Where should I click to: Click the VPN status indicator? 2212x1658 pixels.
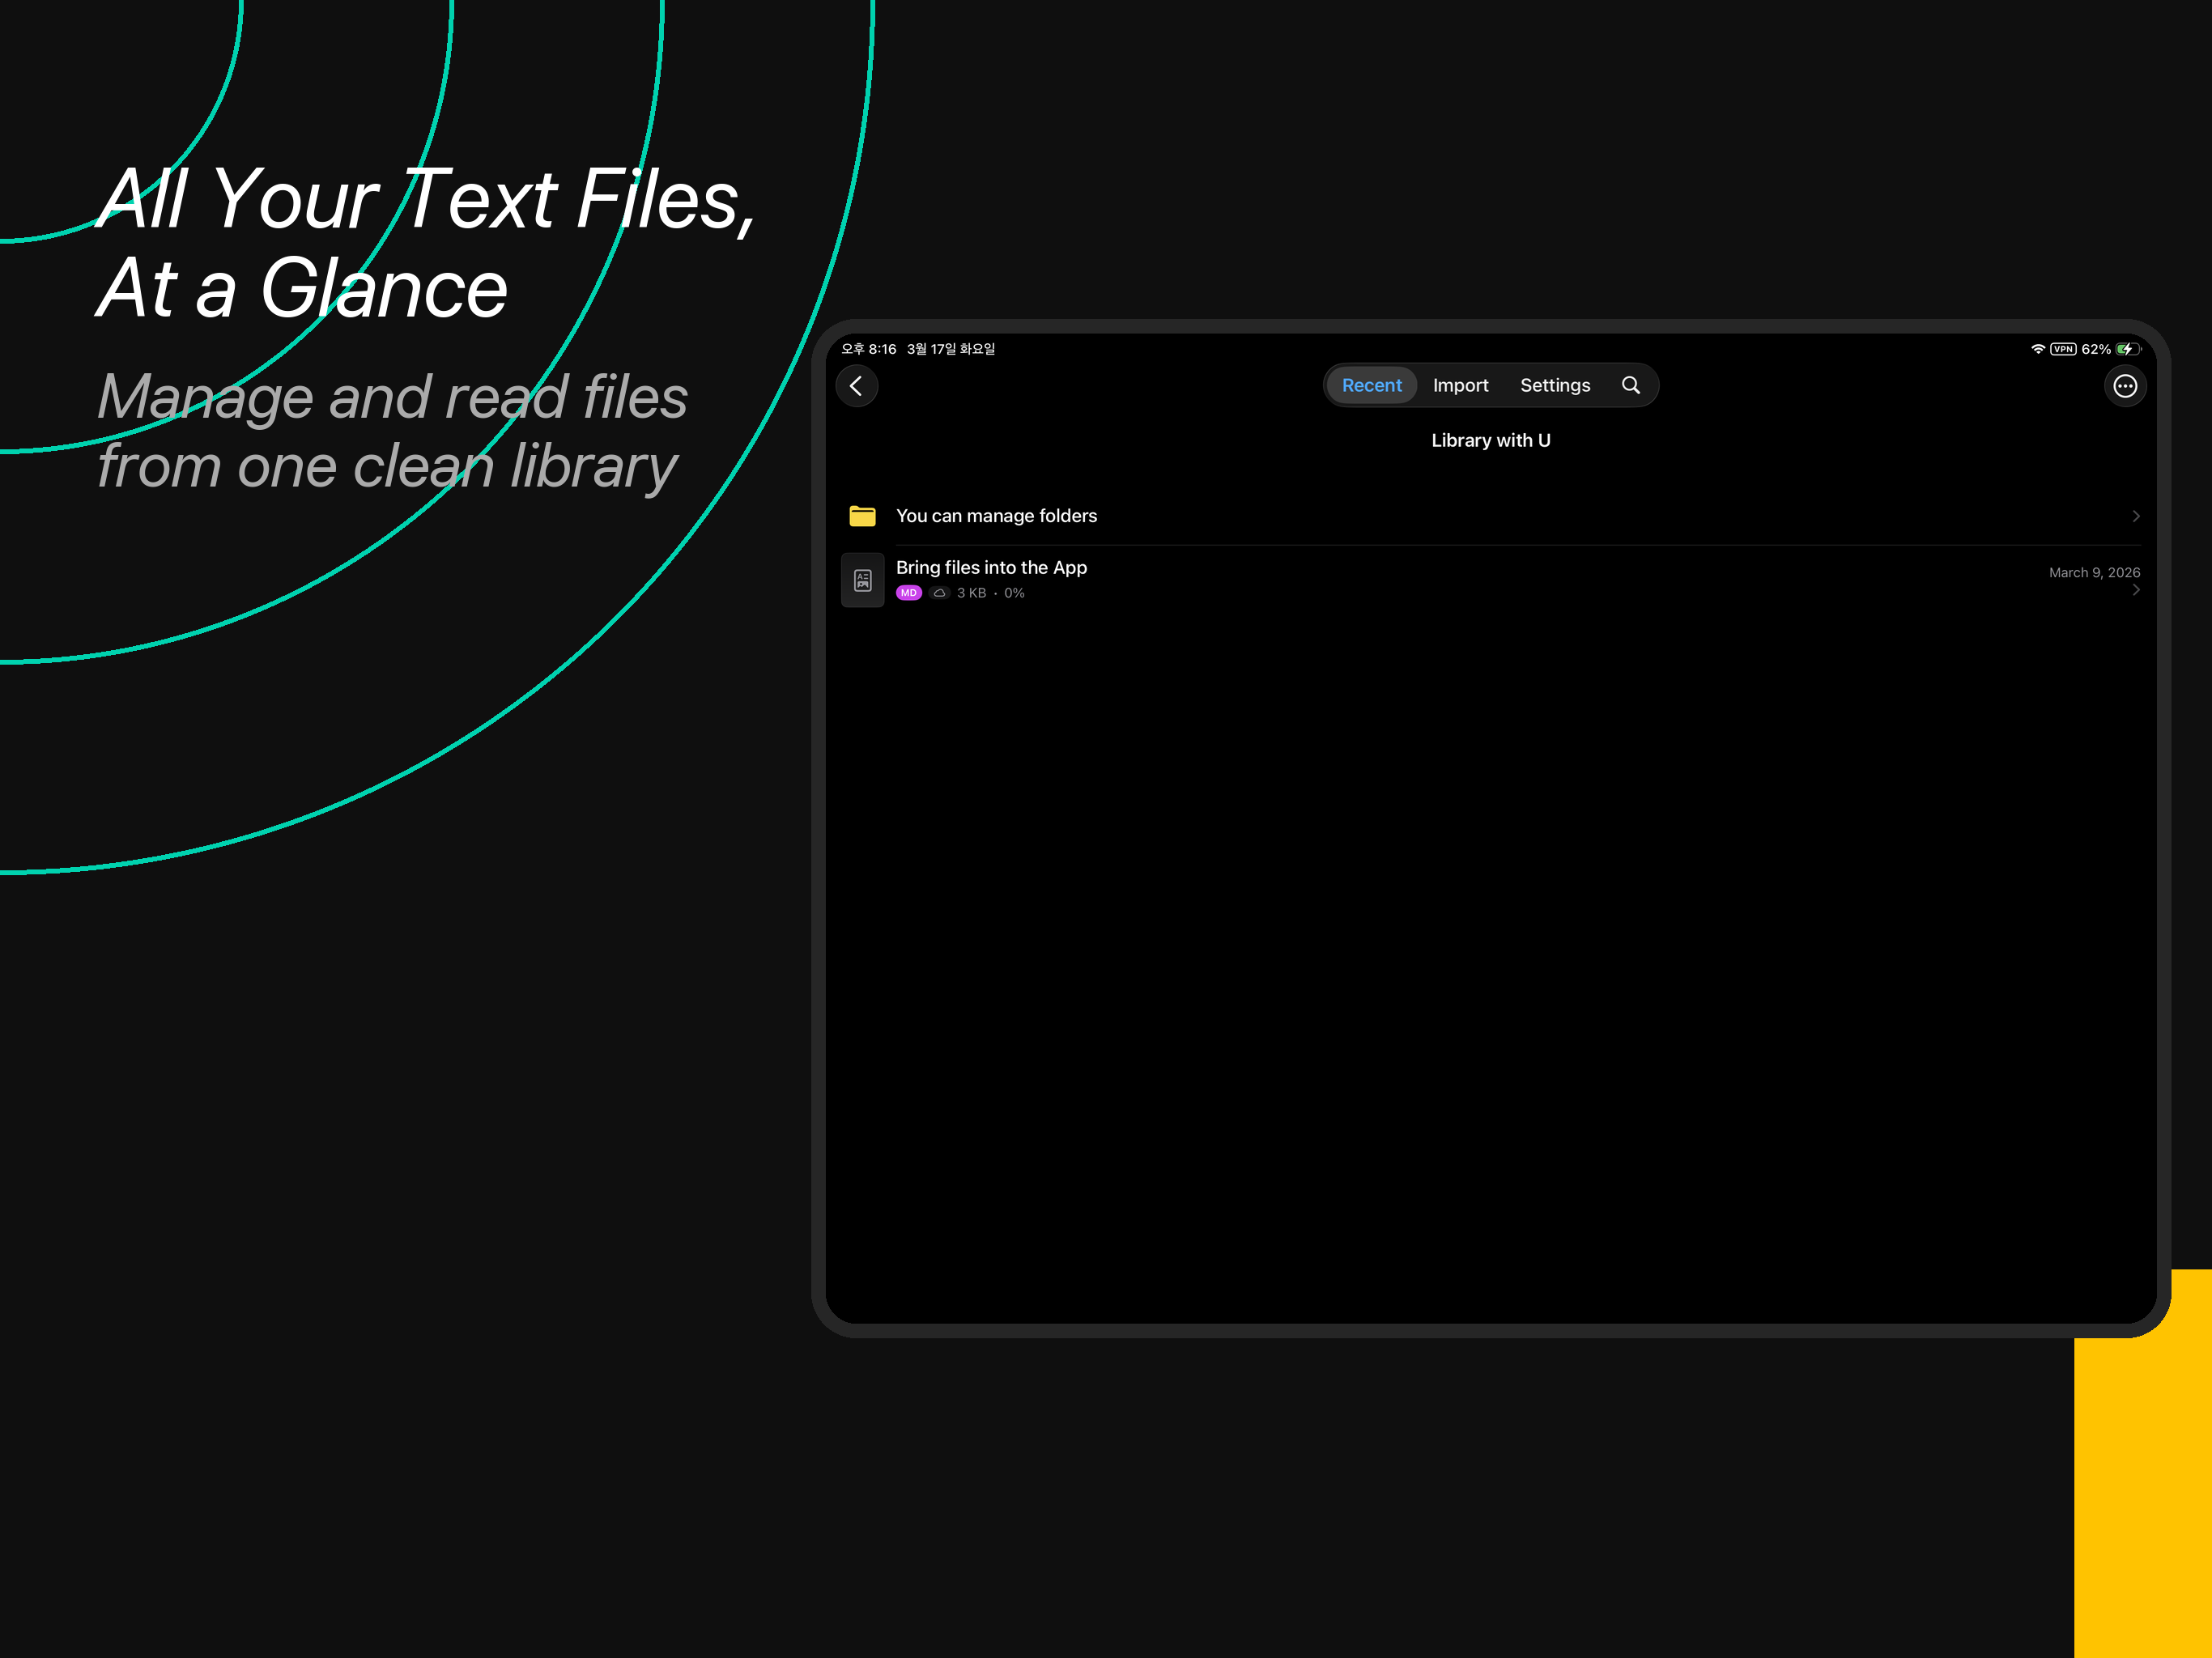[x=2063, y=349]
